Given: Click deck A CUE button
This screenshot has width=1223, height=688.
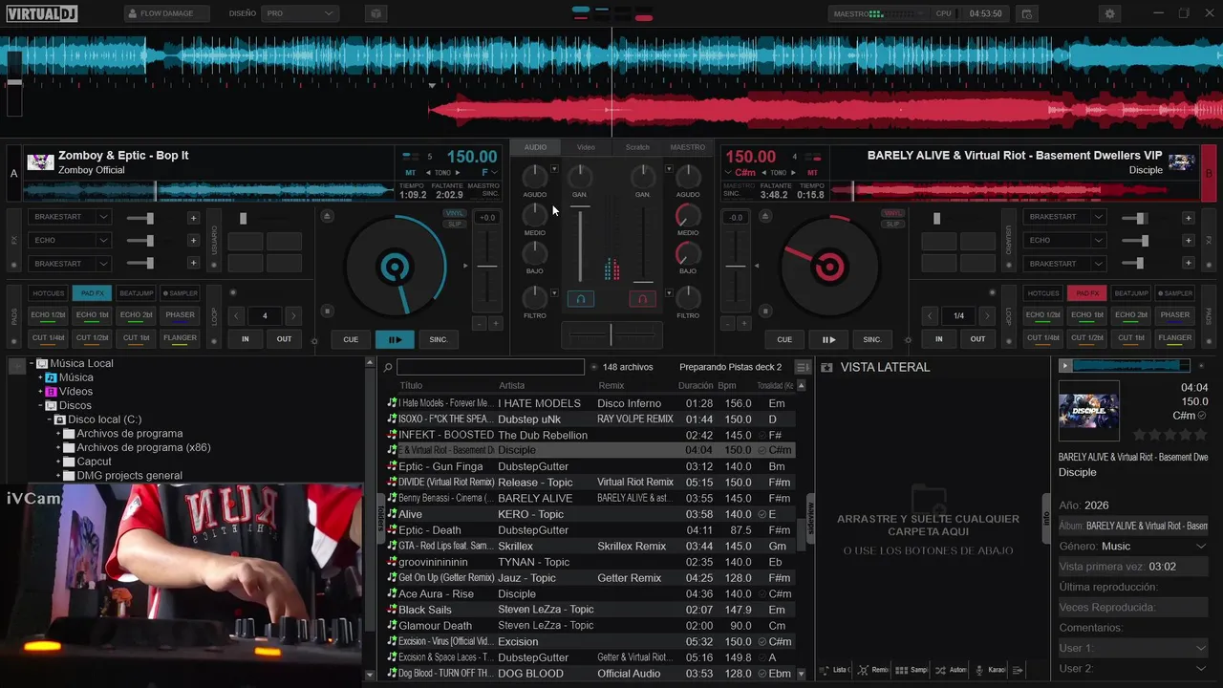Looking at the screenshot, I should tap(351, 339).
